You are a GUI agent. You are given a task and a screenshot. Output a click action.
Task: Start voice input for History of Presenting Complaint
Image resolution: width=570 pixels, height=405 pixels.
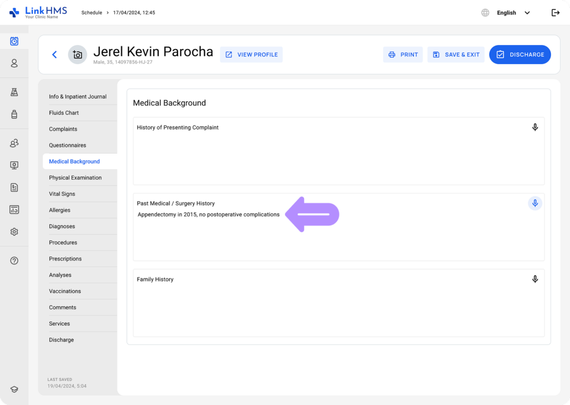[x=535, y=127]
